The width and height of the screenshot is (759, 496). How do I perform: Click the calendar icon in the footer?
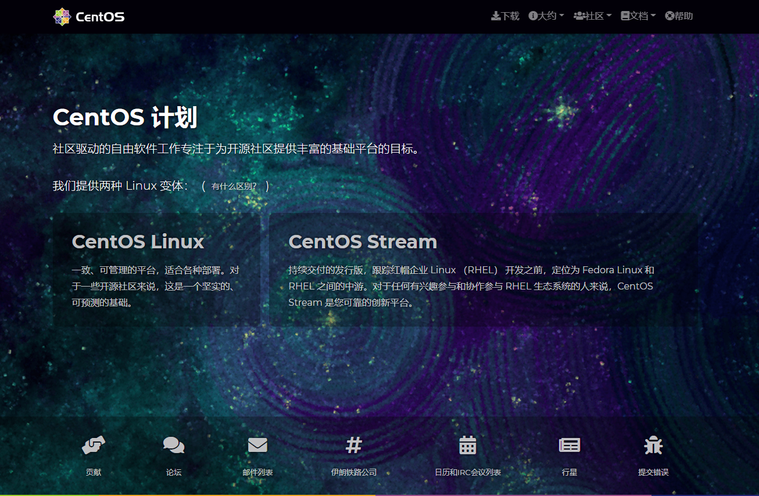click(468, 445)
